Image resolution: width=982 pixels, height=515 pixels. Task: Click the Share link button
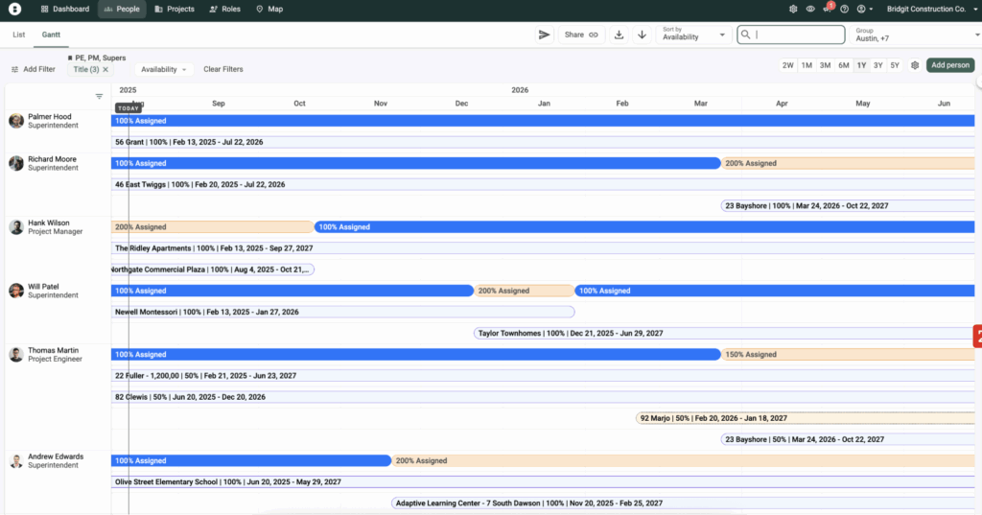coord(581,35)
